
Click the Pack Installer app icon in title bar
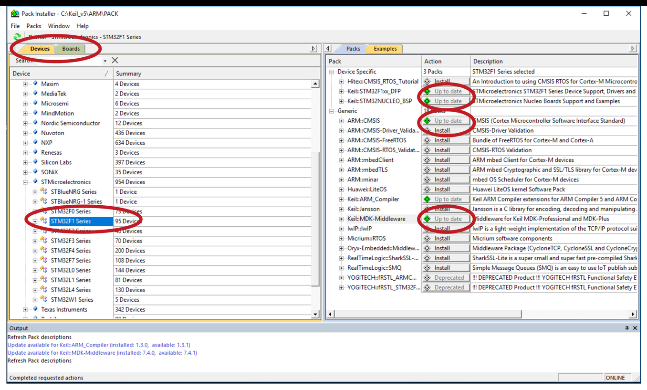15,13
